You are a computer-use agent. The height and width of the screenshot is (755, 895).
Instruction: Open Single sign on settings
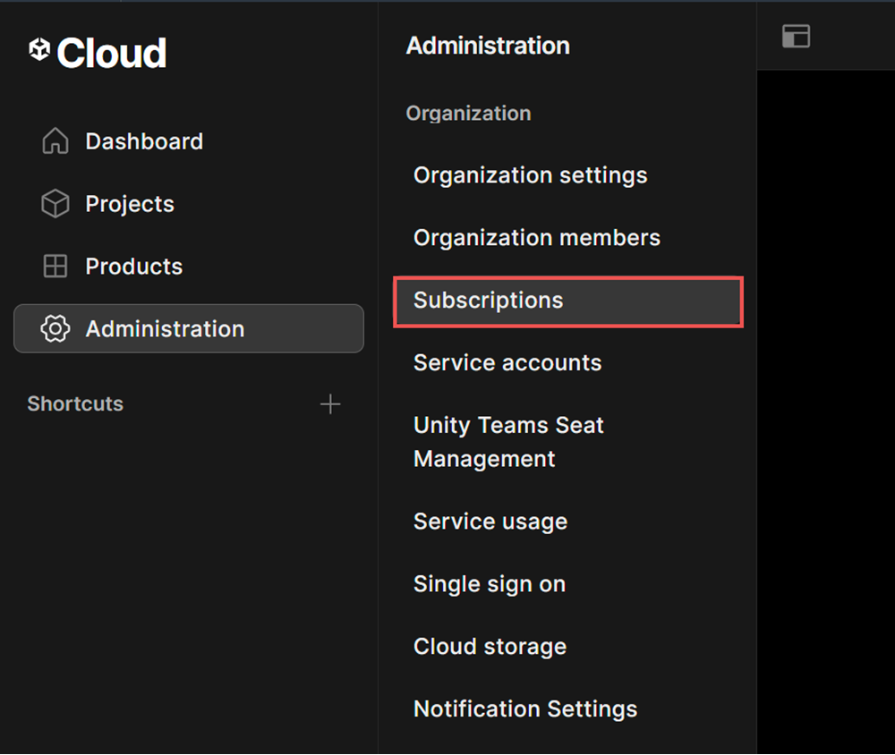coord(489,584)
